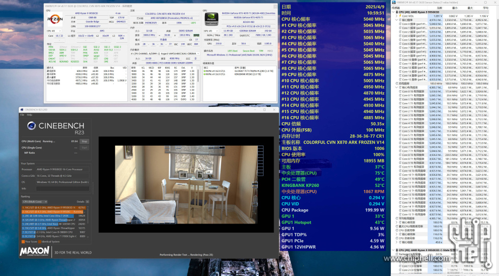The height and width of the screenshot is (276, 499).
Task: Close the HWiNFO system summary window
Action: 275,6
